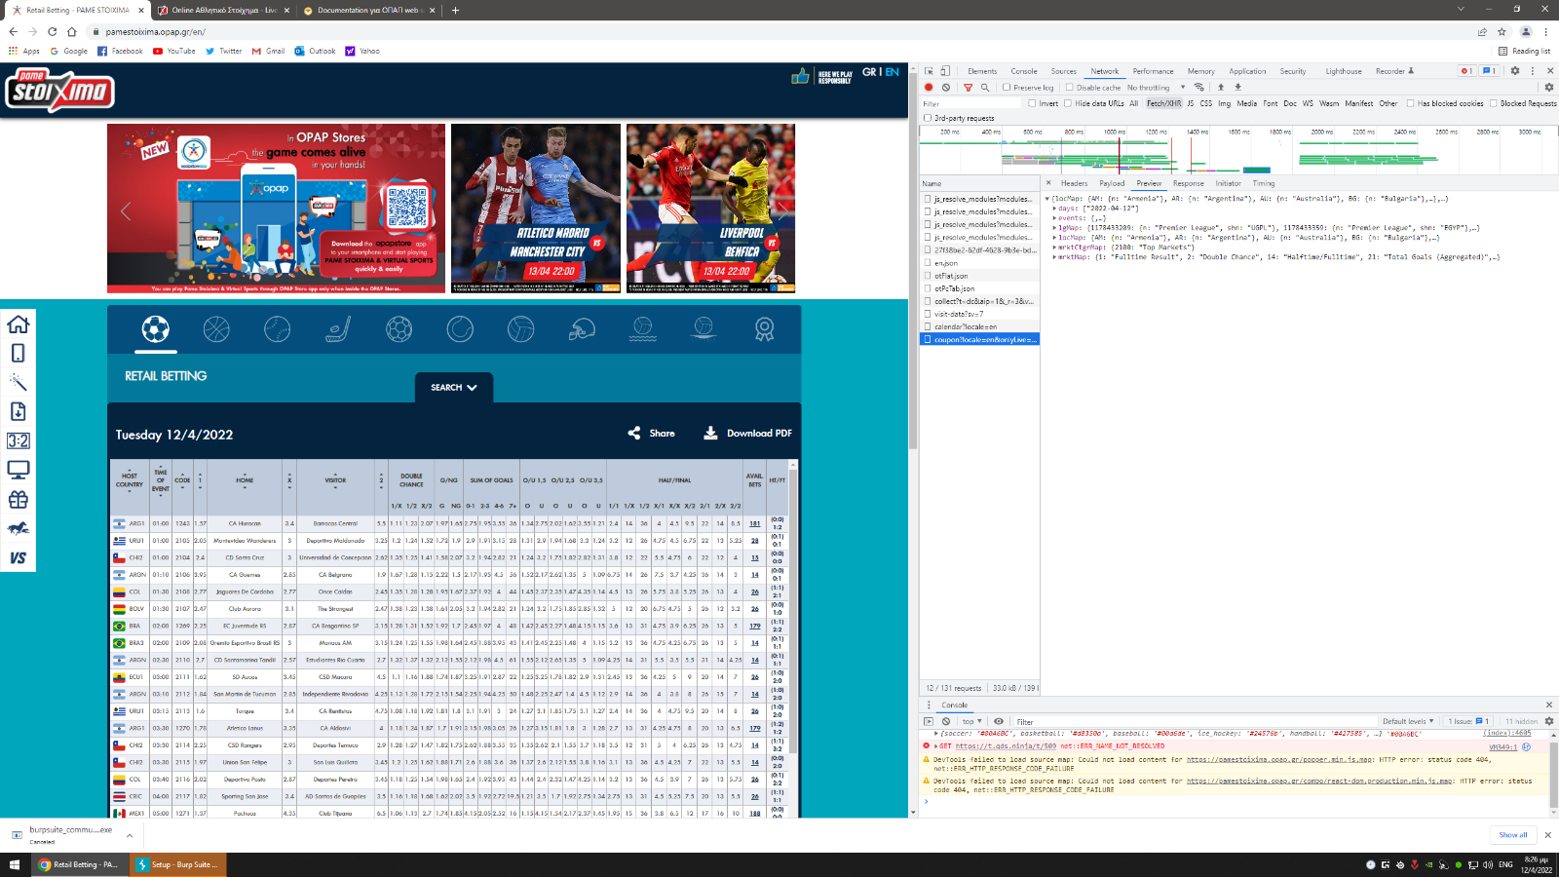Open DevTools settings gear in top bar
The width and height of the screenshot is (1559, 877).
point(1514,71)
